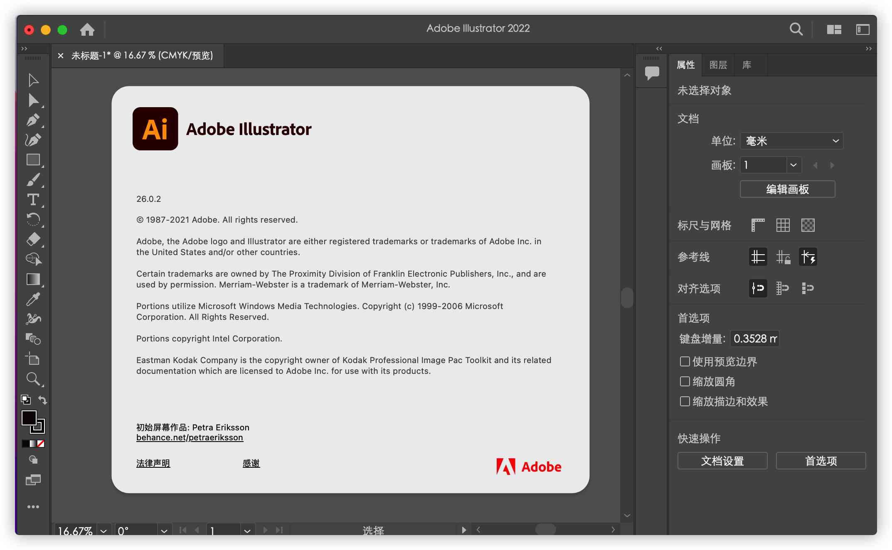Open rotation angle dropdown
This screenshot has width=892, height=550.
pos(164,530)
